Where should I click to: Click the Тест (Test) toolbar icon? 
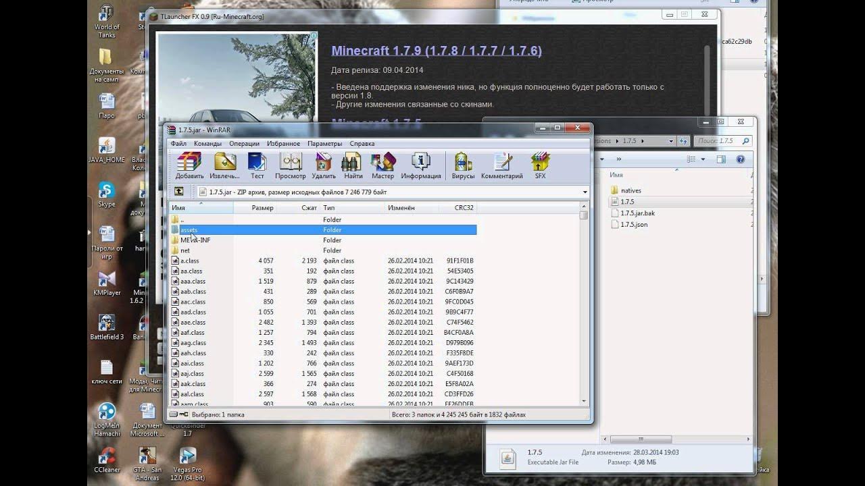pyautogui.click(x=257, y=165)
